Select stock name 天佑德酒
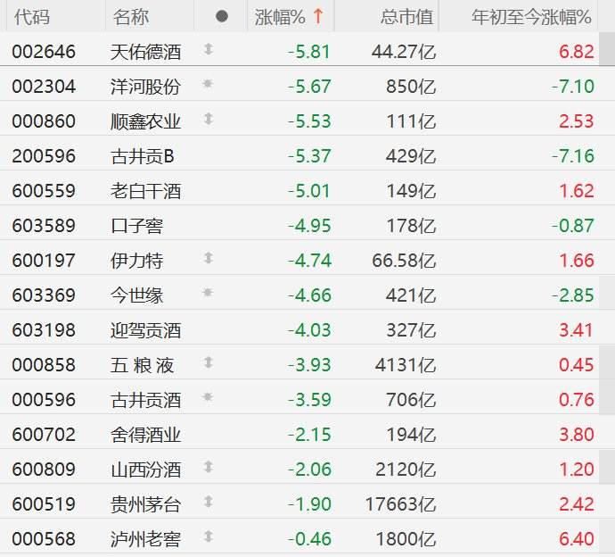 pos(145,52)
